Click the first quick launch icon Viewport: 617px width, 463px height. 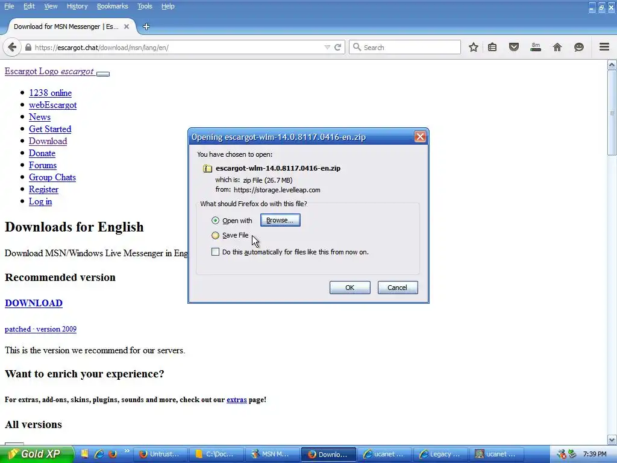click(x=84, y=454)
